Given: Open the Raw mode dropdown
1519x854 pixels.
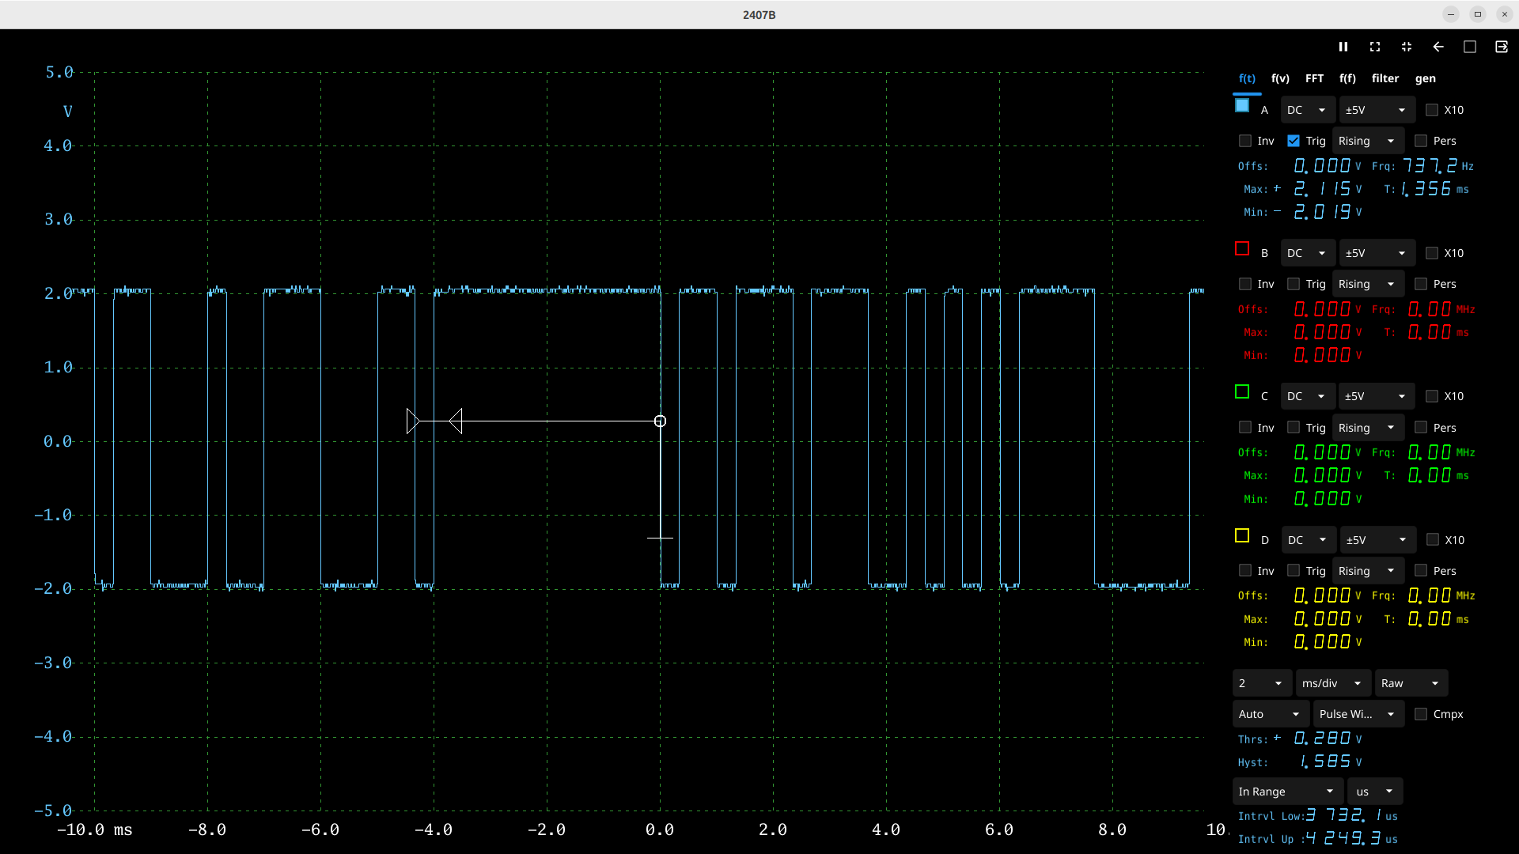Looking at the screenshot, I should (1411, 683).
